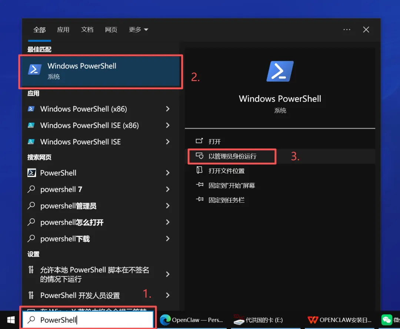Click the PowerShell ISE (x86) app icon
This screenshot has width=400, height=329.
[x=31, y=125]
